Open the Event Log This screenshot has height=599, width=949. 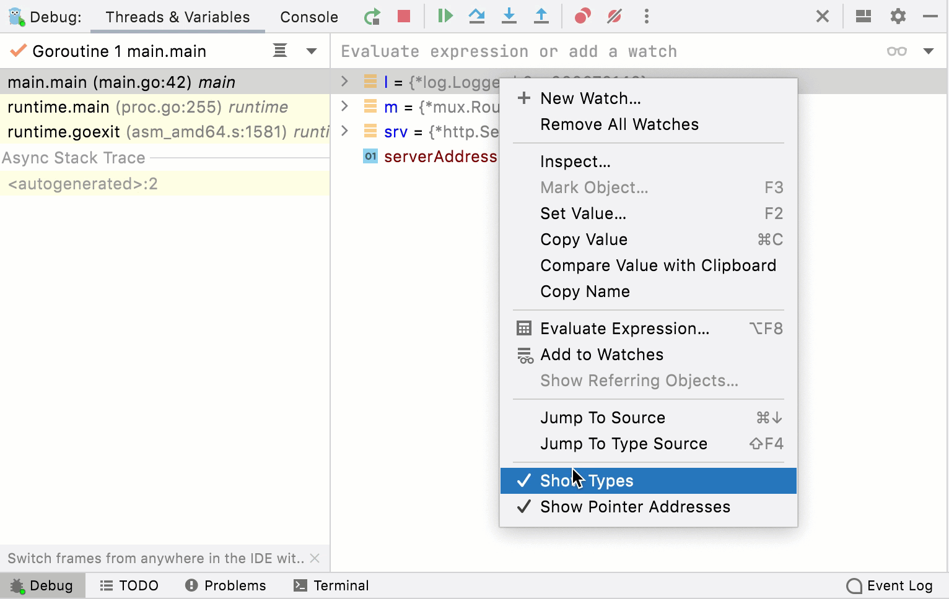[x=890, y=585]
